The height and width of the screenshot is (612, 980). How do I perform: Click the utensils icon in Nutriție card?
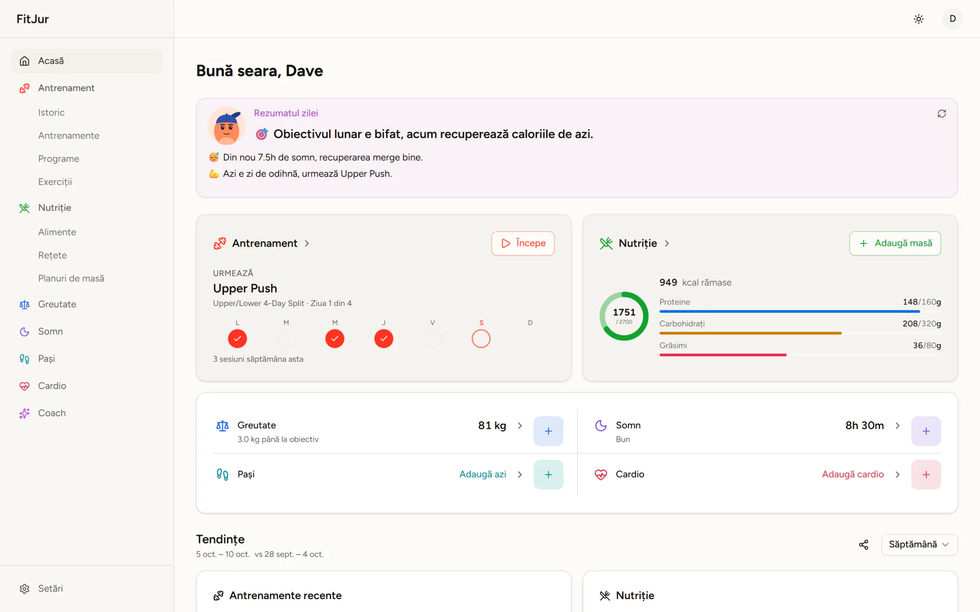point(606,243)
